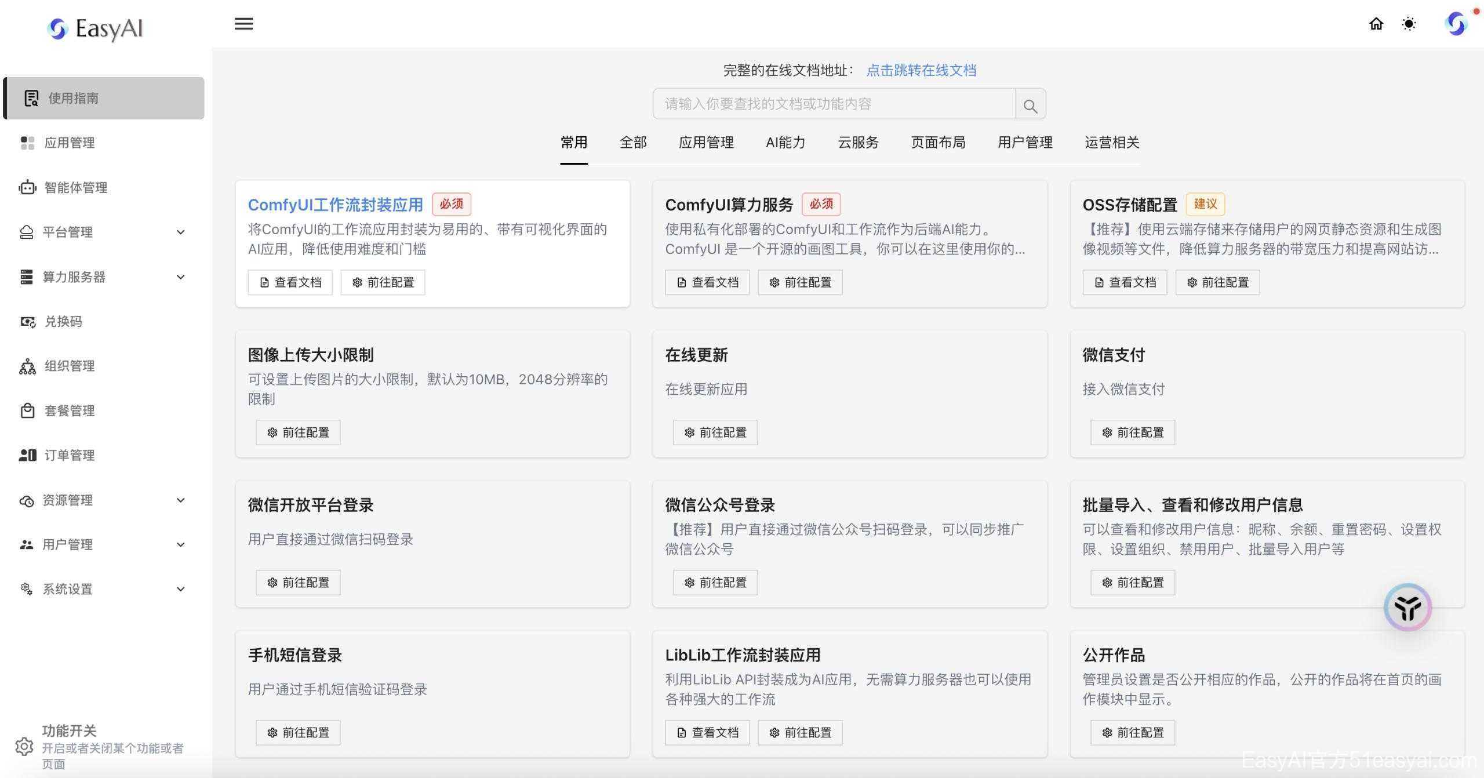Select 使用指南 icon in sidebar

tap(31, 98)
